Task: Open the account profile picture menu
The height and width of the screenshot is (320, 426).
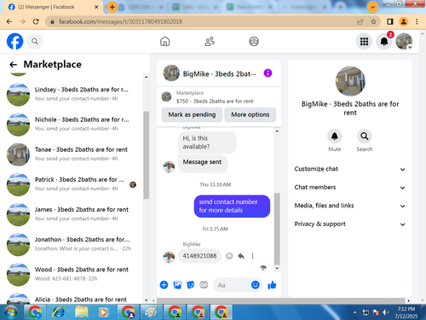Action: (404, 42)
